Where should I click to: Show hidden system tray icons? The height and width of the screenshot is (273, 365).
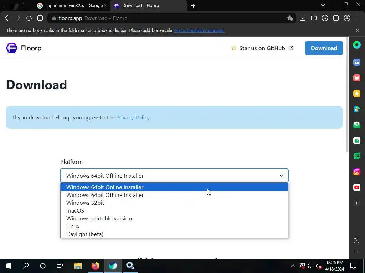click(x=293, y=266)
